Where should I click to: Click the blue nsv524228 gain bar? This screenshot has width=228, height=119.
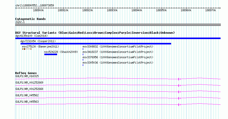pyautogui.click(x=51, y=54)
